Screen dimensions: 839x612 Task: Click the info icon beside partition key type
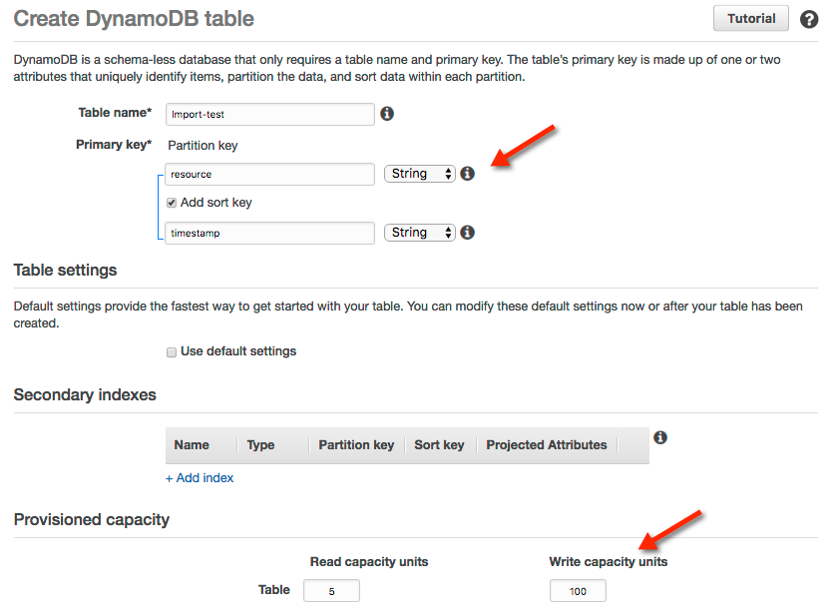(467, 173)
